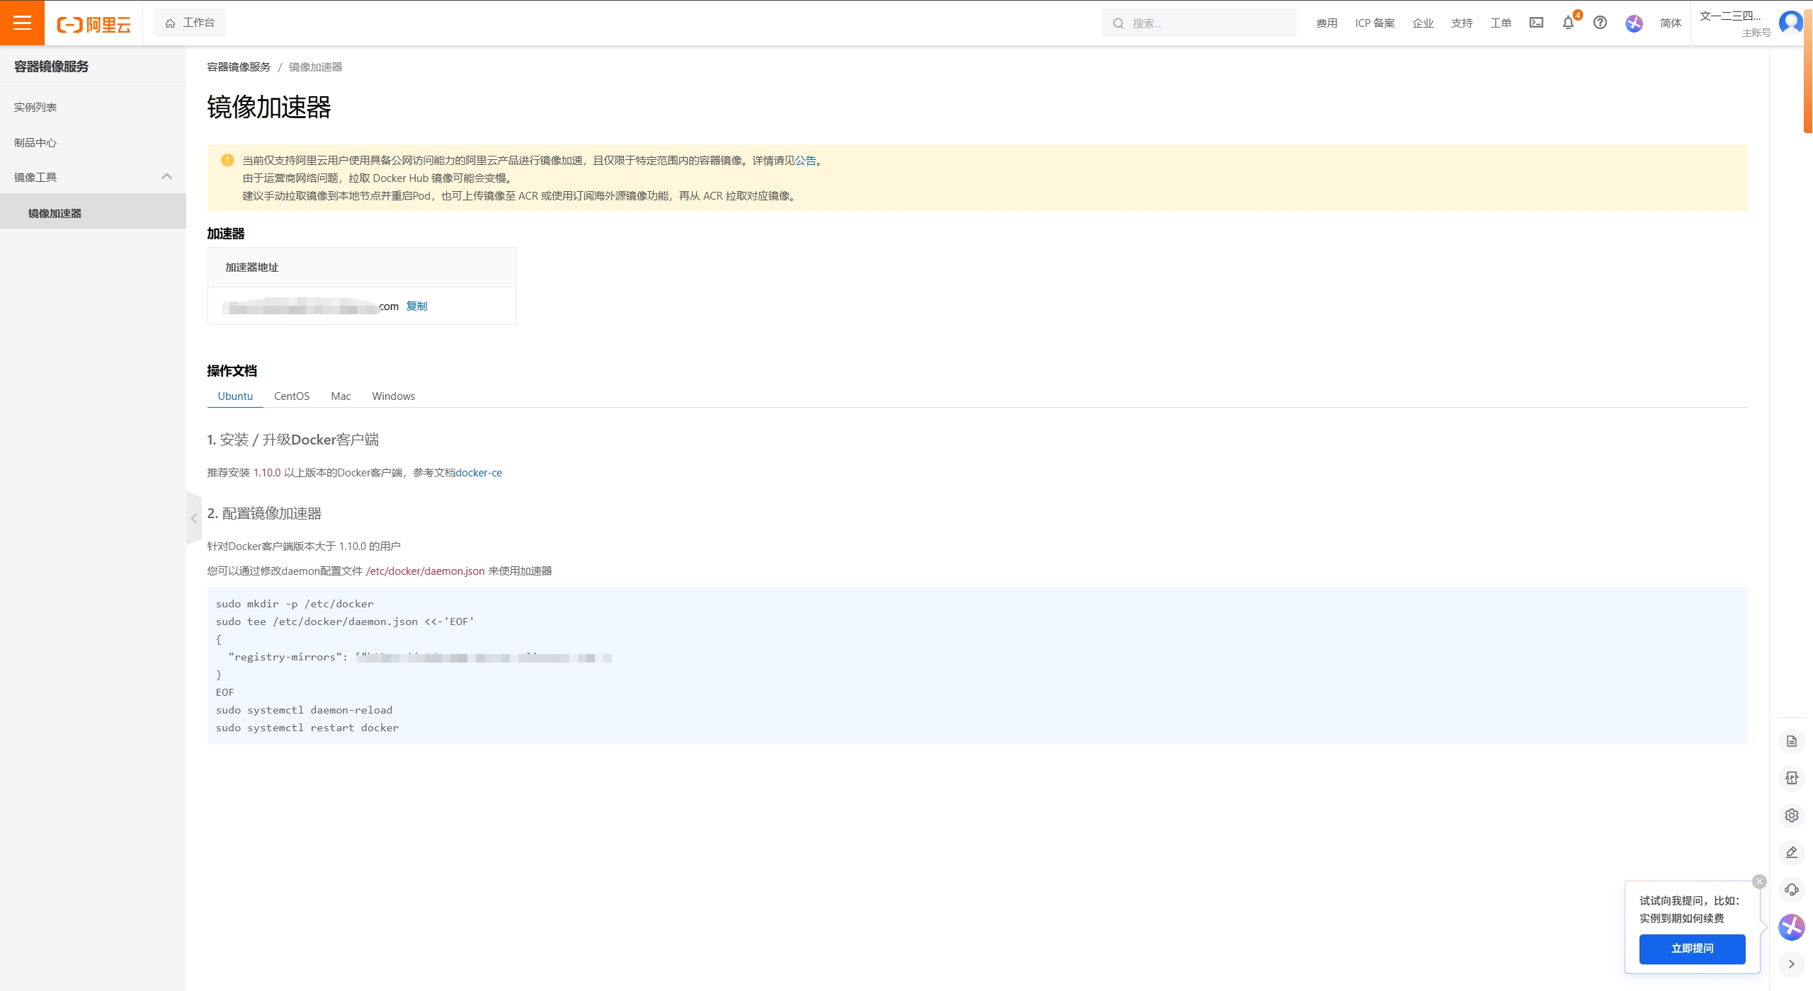The height and width of the screenshot is (991, 1813).
Task: Click the Alibaba Cloud logo
Action: [94, 24]
